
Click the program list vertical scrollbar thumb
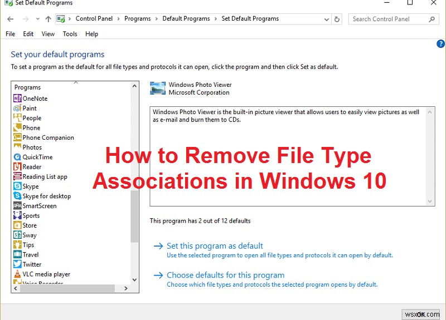[x=134, y=216]
